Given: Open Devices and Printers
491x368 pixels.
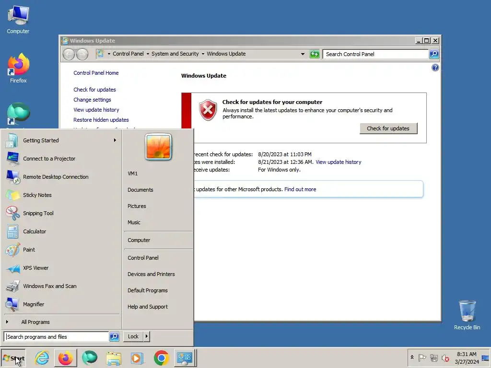Looking at the screenshot, I should pos(151,274).
